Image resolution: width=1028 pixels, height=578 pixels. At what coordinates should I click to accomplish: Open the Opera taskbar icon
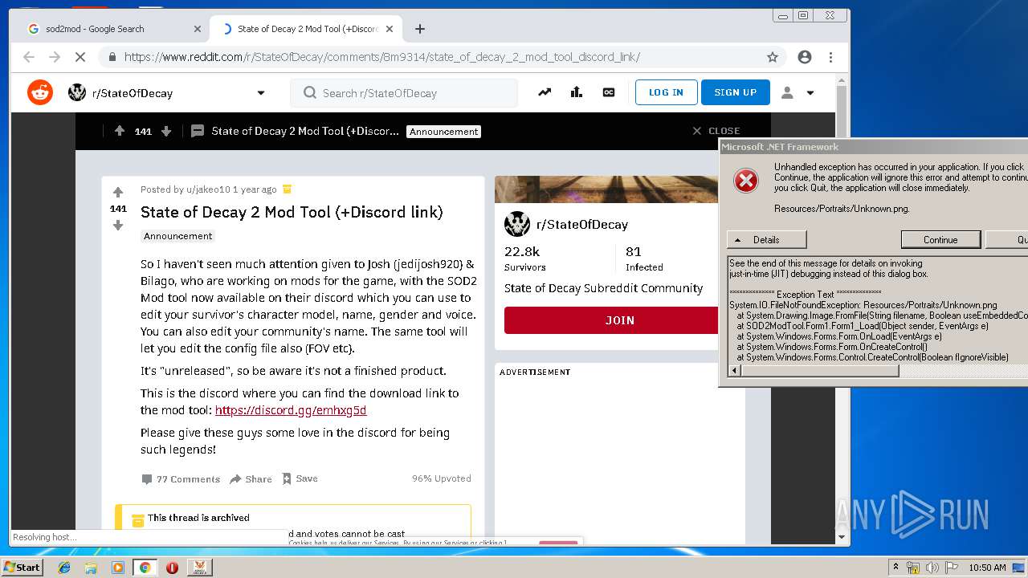click(172, 568)
